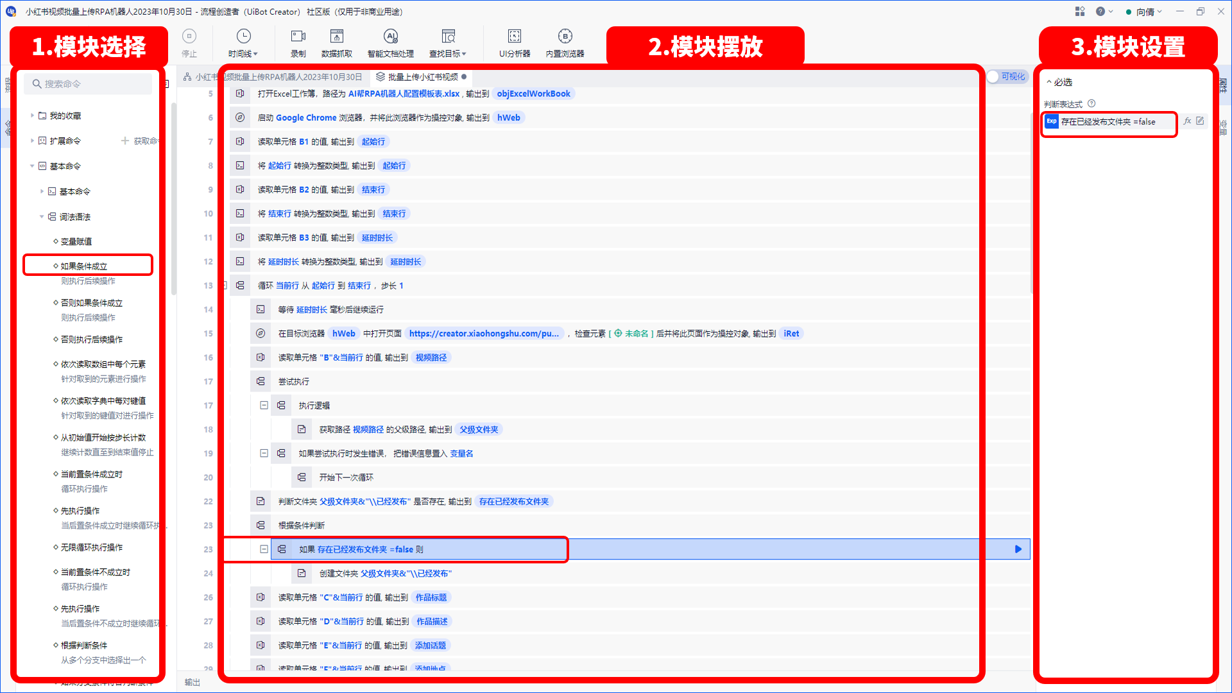Click the edit expression pencil icon

coord(1200,121)
